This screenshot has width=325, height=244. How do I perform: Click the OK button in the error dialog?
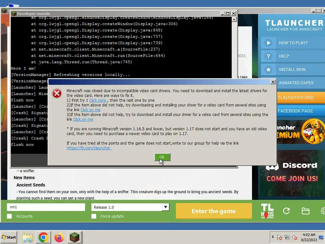click(x=162, y=157)
